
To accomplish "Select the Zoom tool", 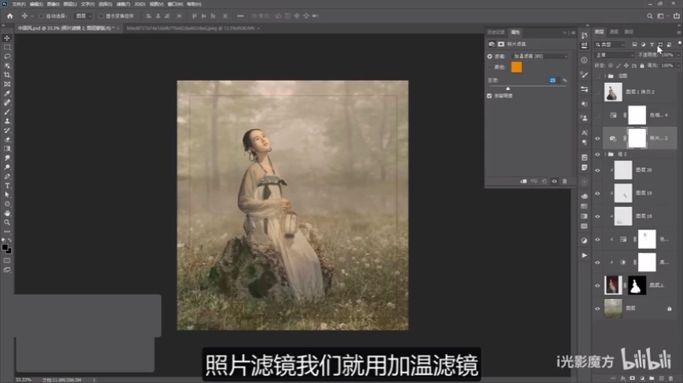I will [7, 222].
